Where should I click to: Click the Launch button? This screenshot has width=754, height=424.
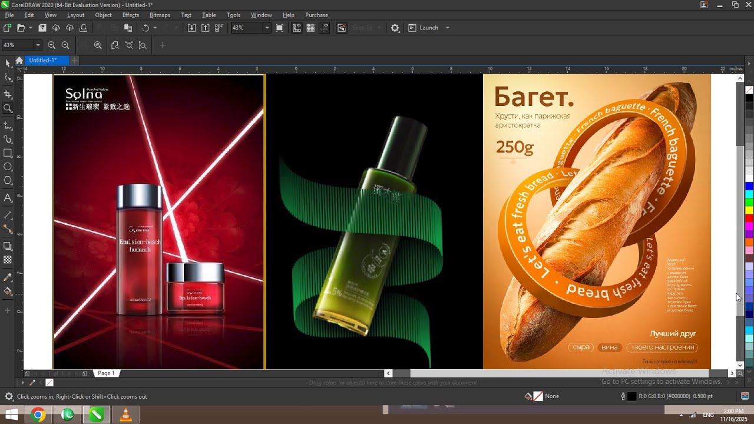424,28
